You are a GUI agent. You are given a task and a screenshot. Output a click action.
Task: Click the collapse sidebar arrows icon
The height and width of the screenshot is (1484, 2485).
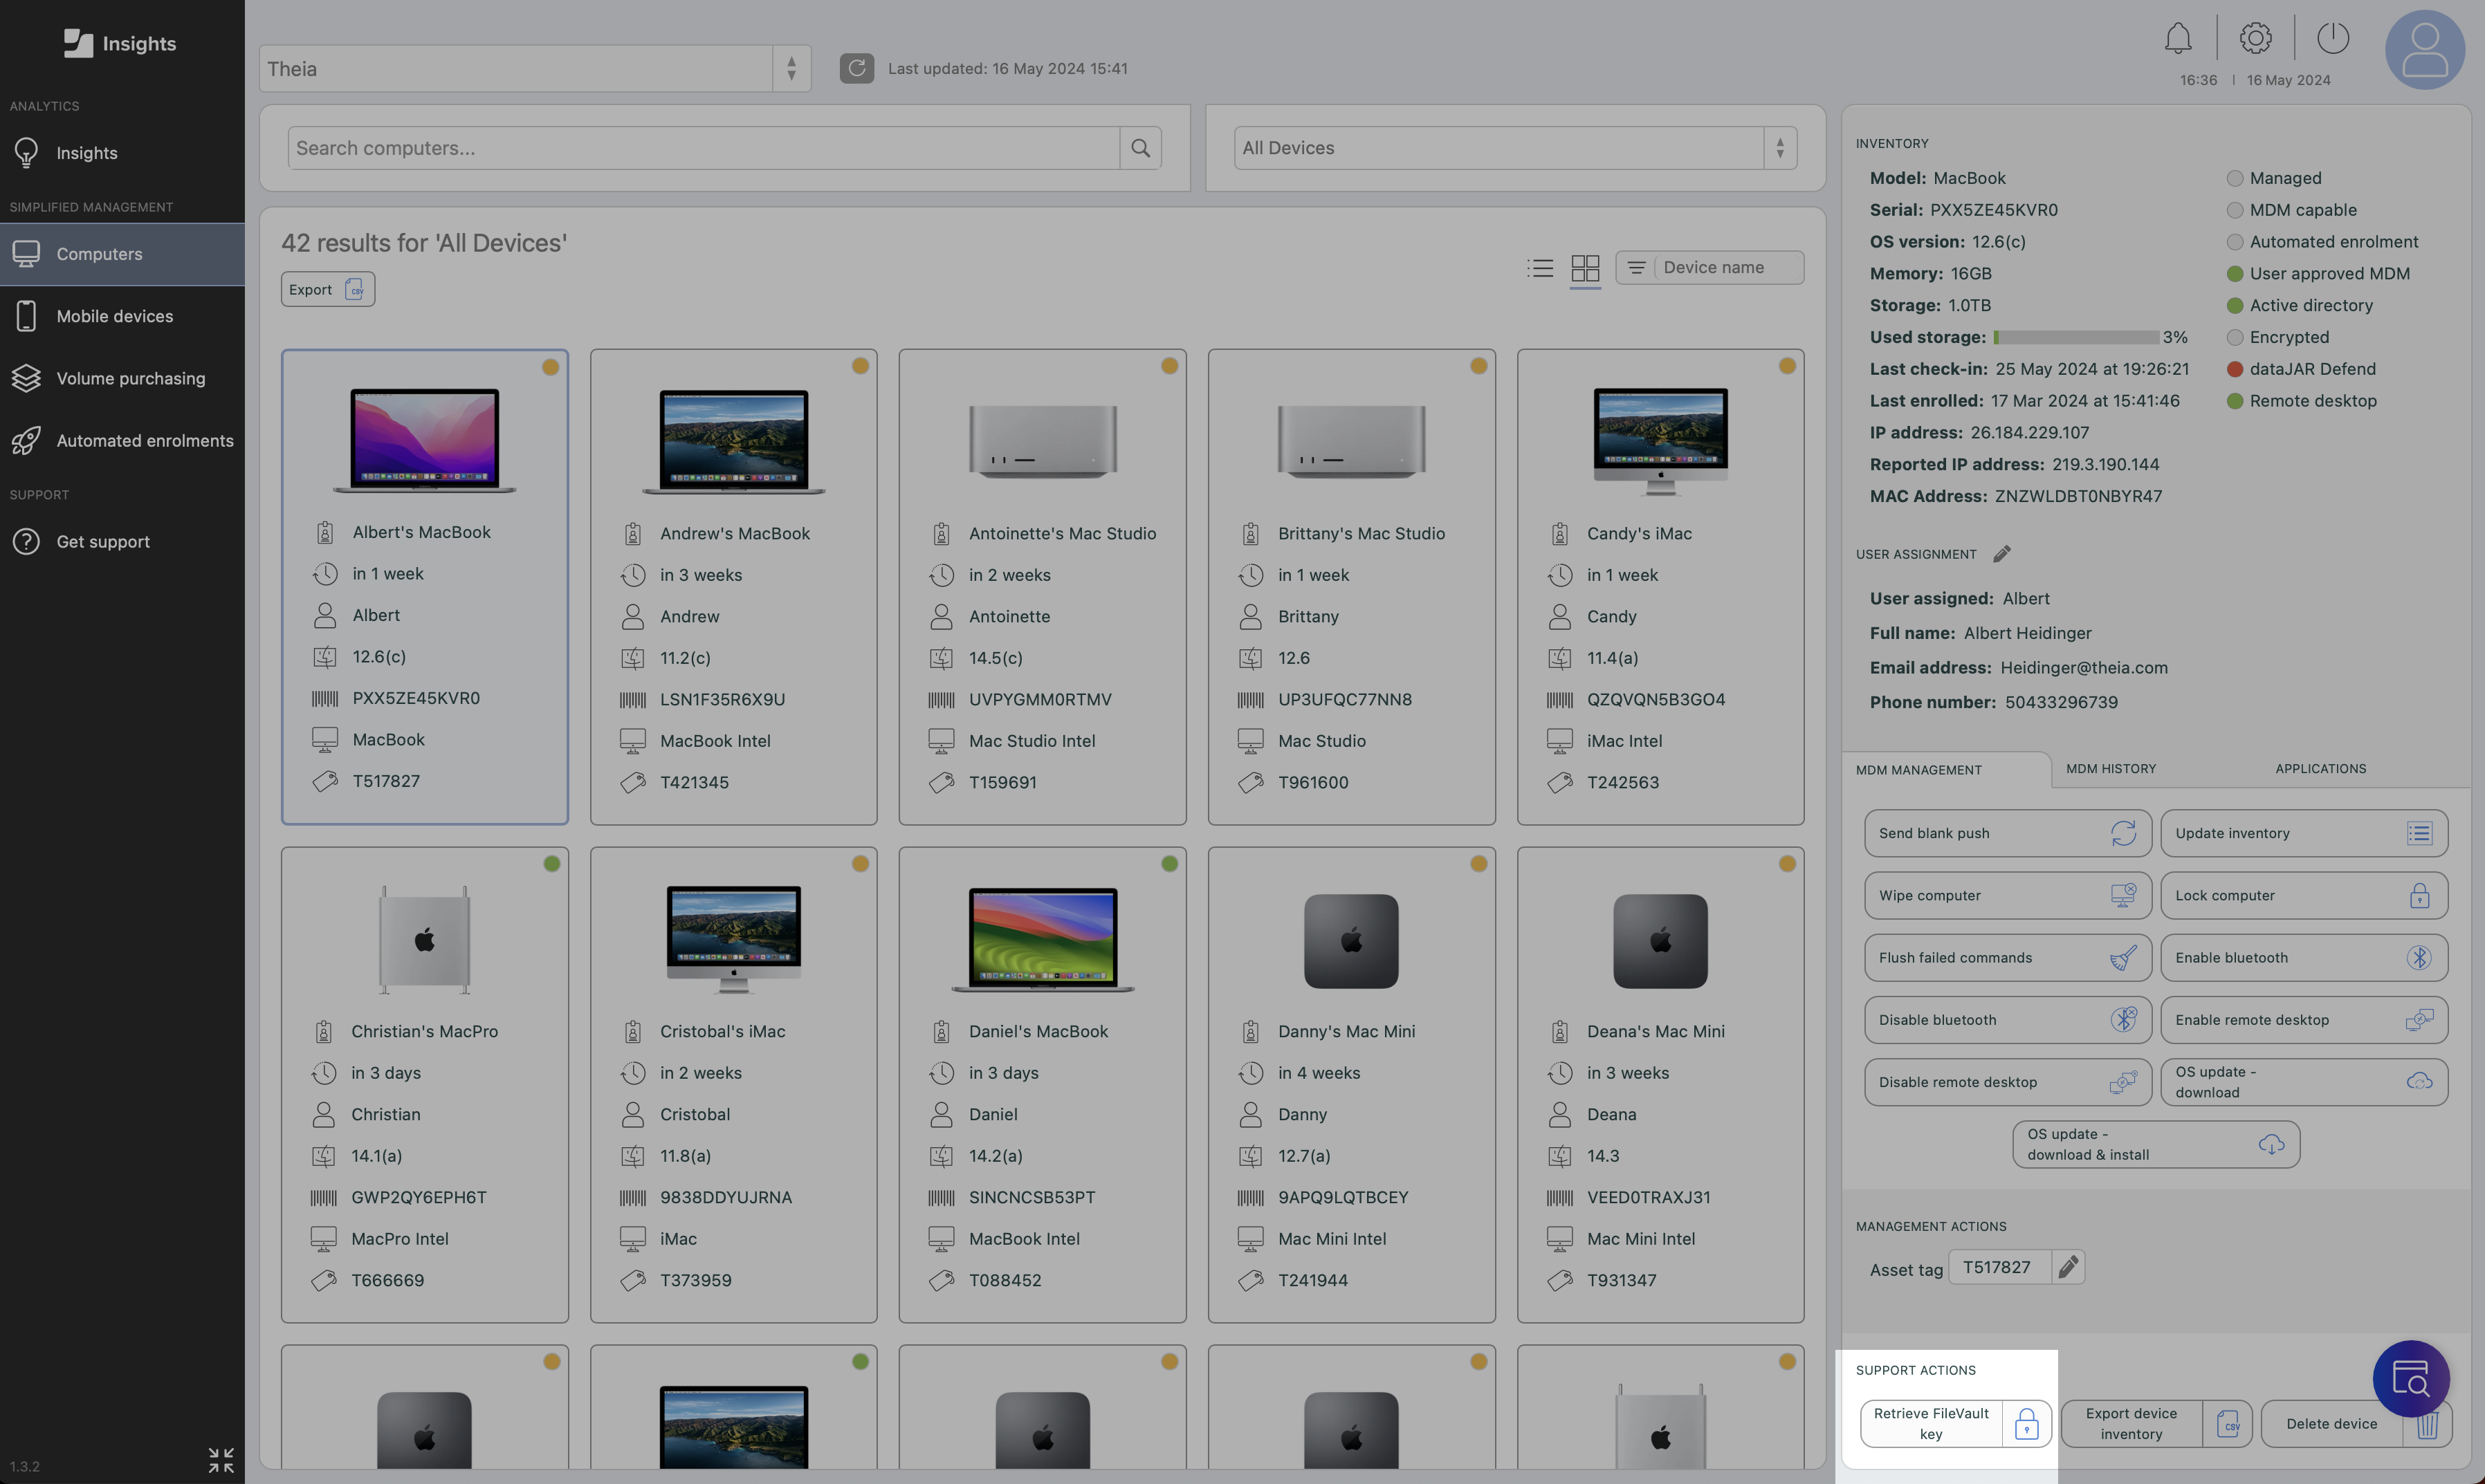(x=221, y=1460)
